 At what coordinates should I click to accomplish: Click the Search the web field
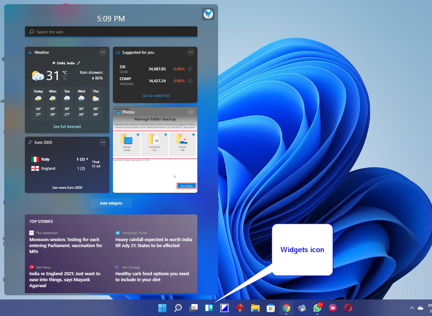111,32
